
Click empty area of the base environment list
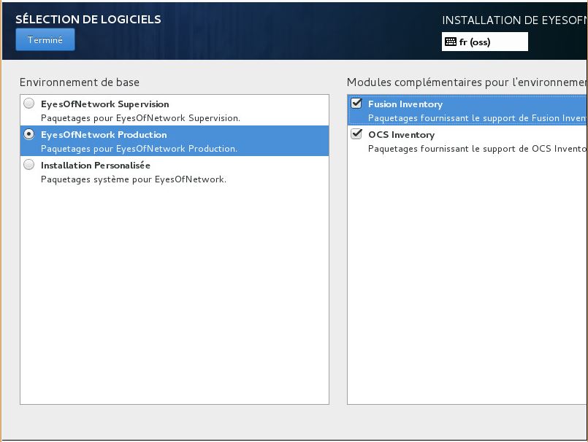[x=175, y=292]
